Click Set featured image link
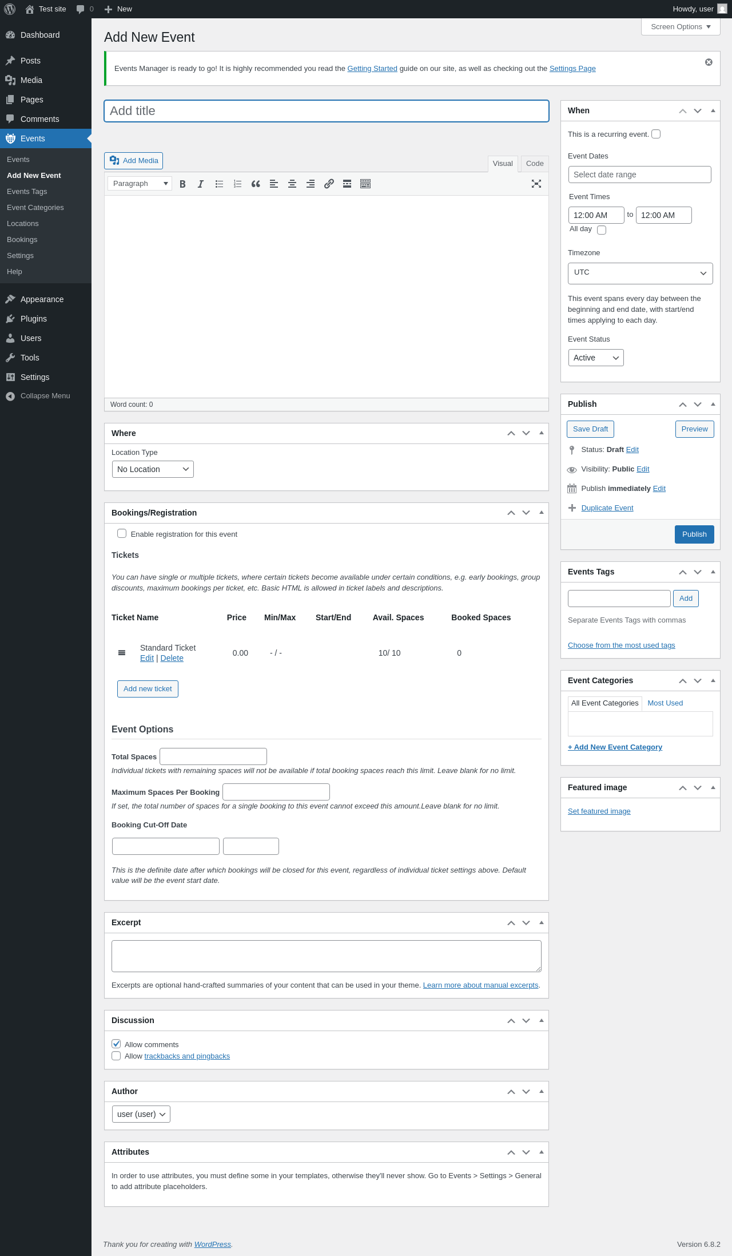This screenshot has height=1256, width=732. pyautogui.click(x=599, y=811)
